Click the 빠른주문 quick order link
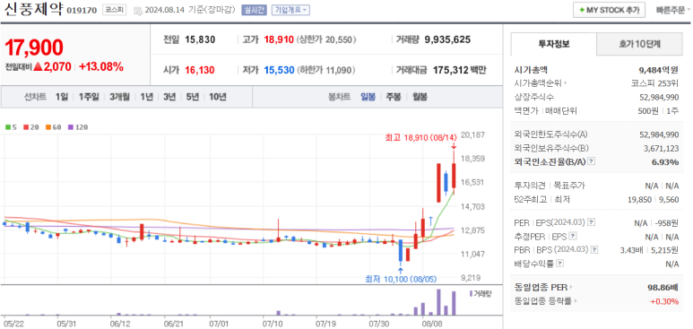Image resolution: width=693 pixels, height=329 pixels. click(670, 10)
